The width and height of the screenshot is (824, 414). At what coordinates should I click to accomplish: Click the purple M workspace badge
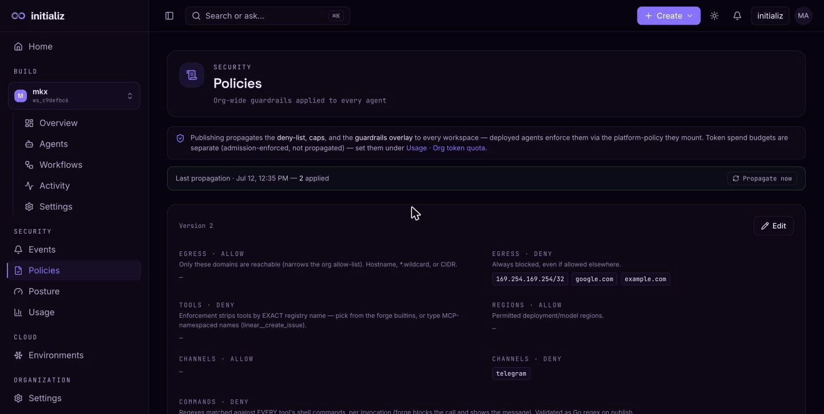[x=21, y=96]
